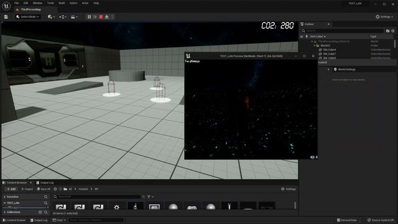Select the character blueprint asset thumbnail

pos(136,206)
